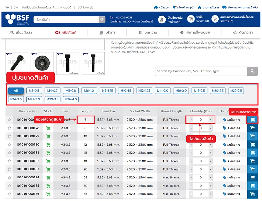Click the search magnifier in header search bar
This screenshot has height=201, width=262.
coord(102,20)
